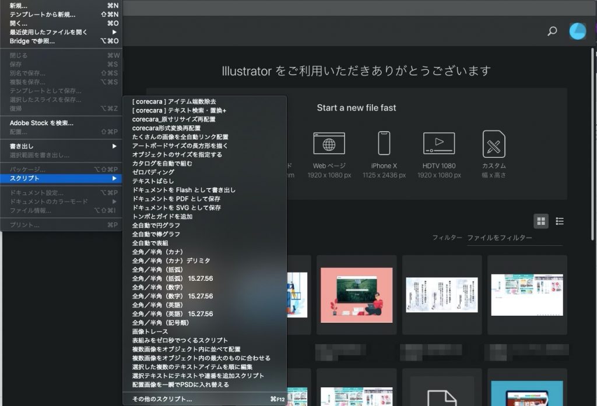
Task: Run 複数画像をオブジェクト内の最大のものに合わせる script
Action: point(205,358)
